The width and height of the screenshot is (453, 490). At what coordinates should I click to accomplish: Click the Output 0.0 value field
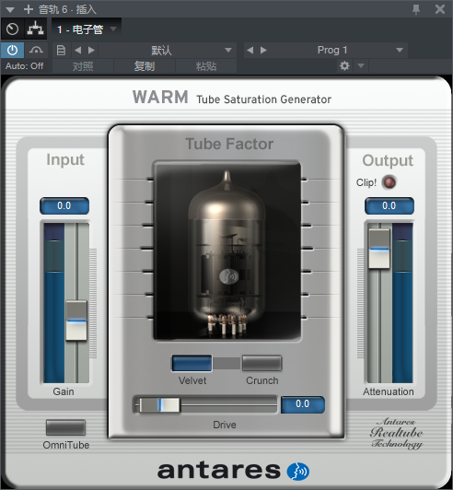(389, 206)
